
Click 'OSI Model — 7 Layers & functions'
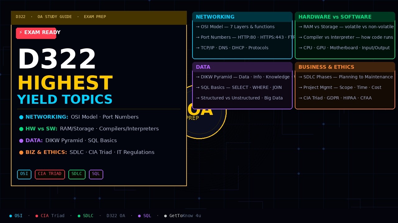(x=235, y=27)
